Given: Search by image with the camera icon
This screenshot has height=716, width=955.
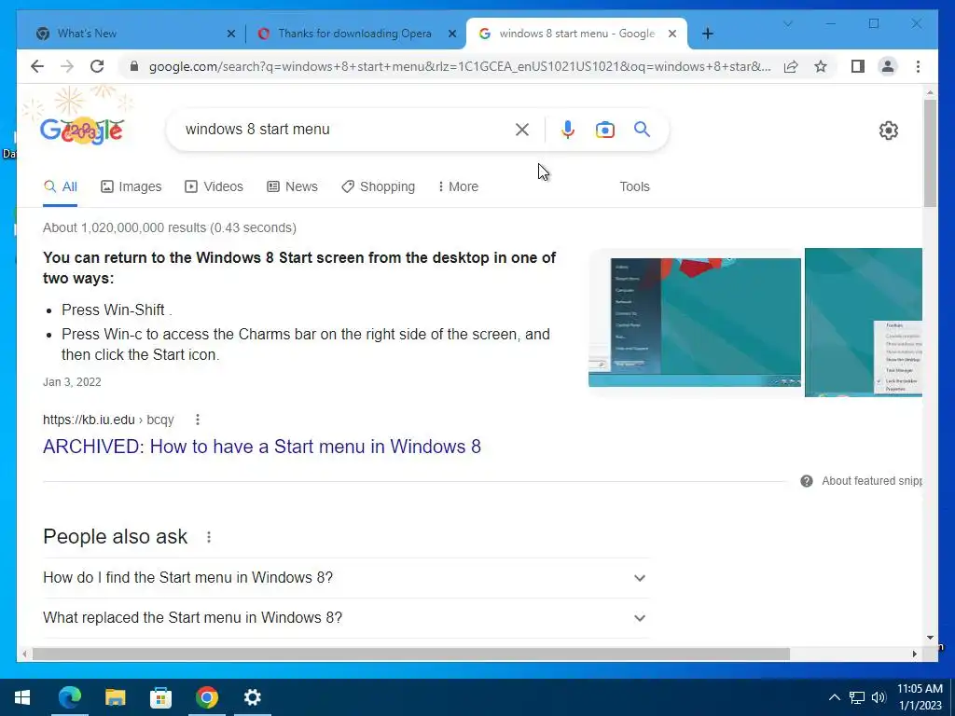Looking at the screenshot, I should coord(604,130).
